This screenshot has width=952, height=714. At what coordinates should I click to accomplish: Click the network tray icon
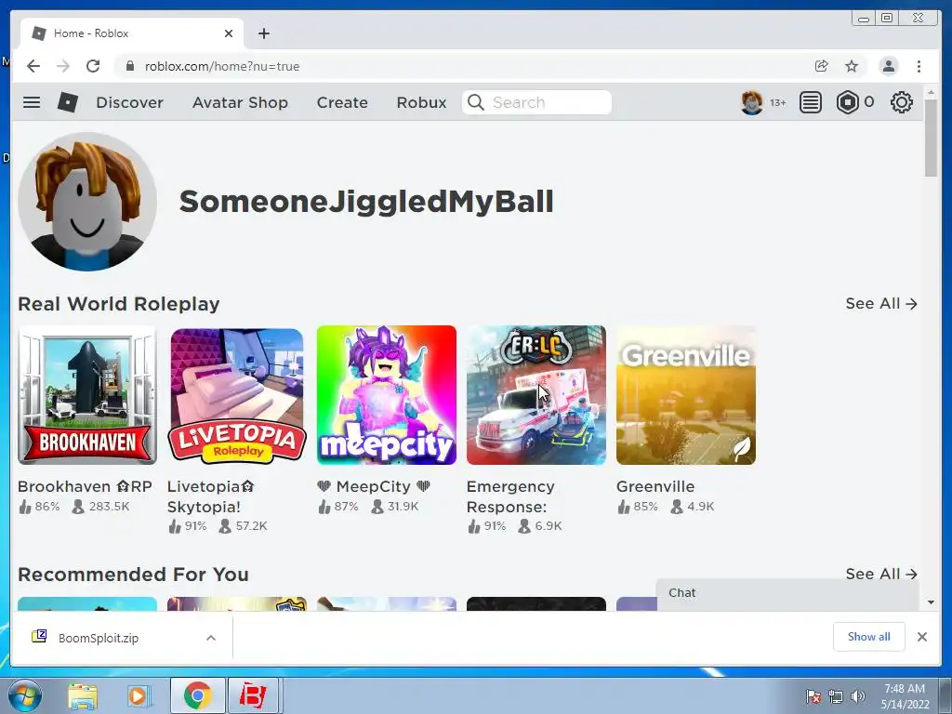836,696
